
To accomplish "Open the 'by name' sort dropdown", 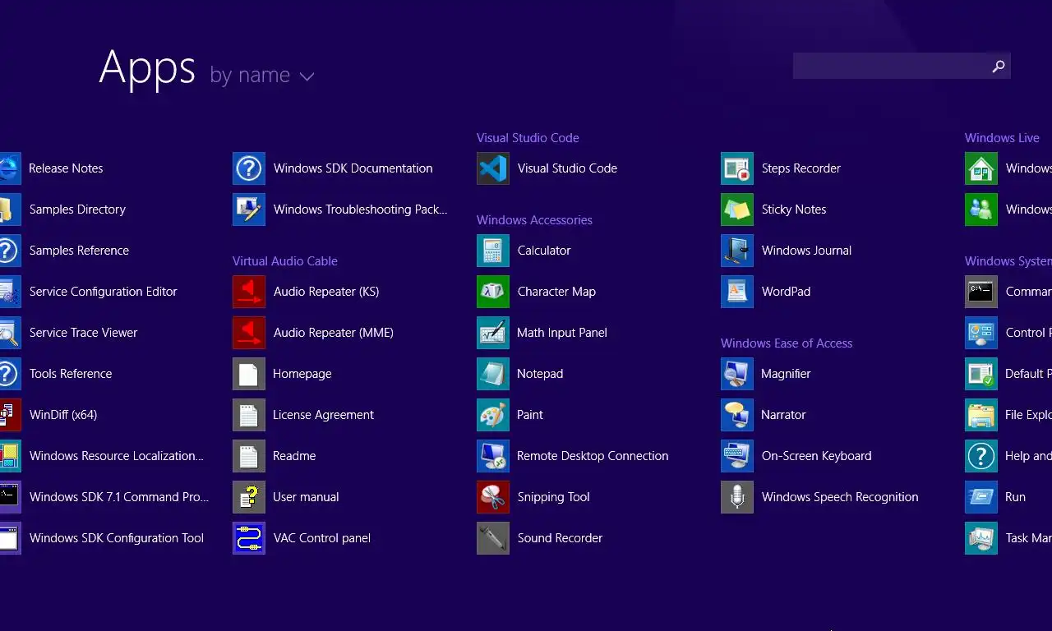I will tap(261, 75).
